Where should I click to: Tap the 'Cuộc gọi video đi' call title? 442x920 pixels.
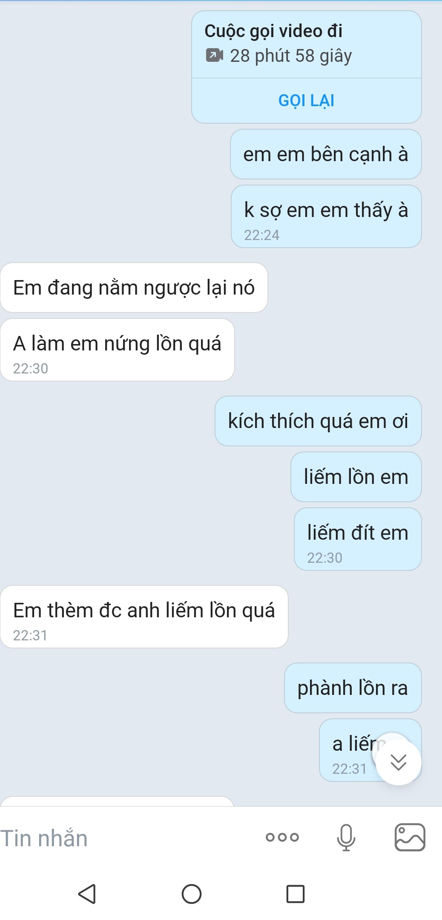(273, 31)
